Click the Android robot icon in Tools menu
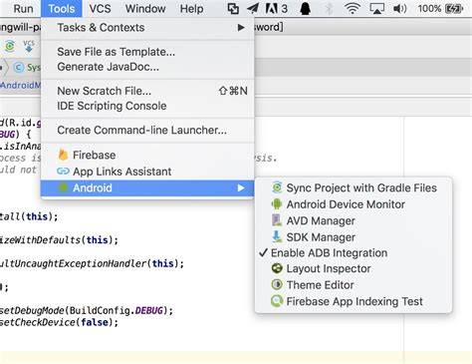 tap(63, 187)
